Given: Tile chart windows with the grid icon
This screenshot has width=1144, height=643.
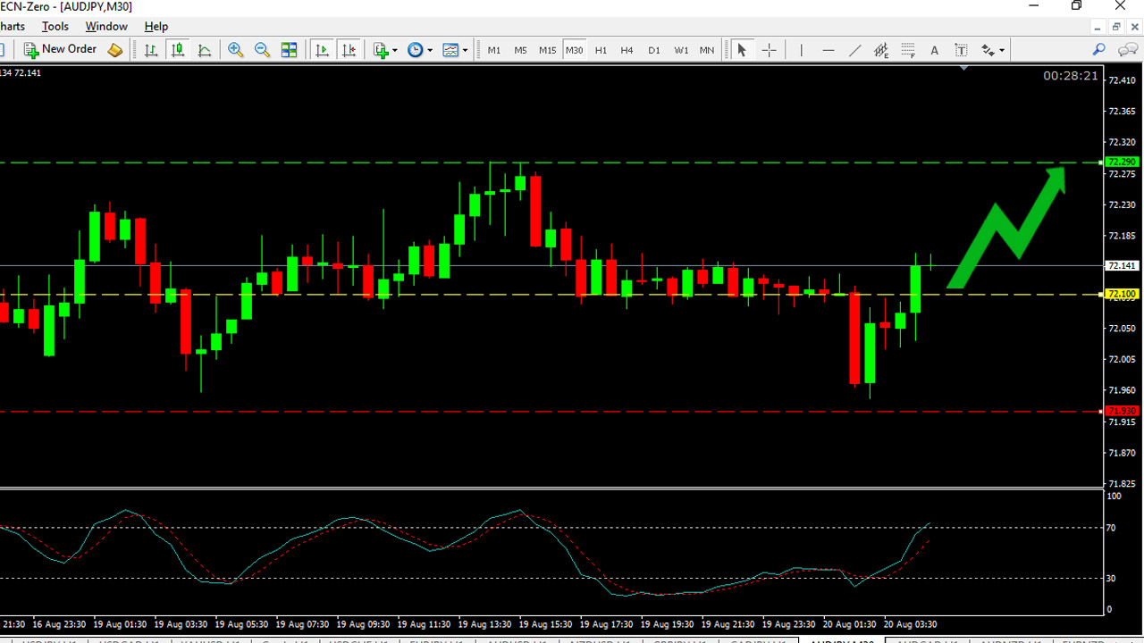Looking at the screenshot, I should pos(290,50).
